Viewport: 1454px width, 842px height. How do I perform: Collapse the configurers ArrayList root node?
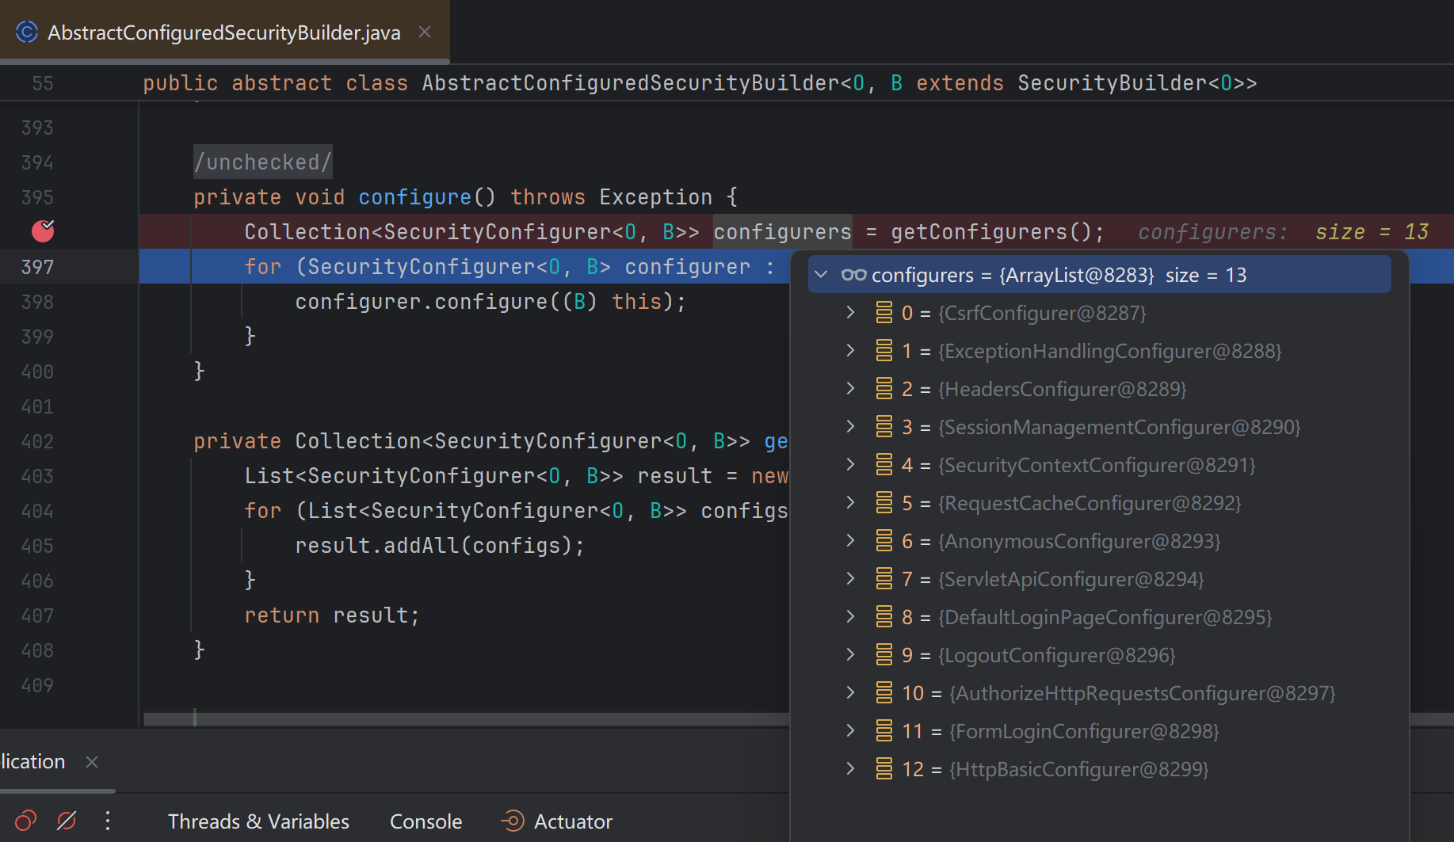pyautogui.click(x=822, y=275)
